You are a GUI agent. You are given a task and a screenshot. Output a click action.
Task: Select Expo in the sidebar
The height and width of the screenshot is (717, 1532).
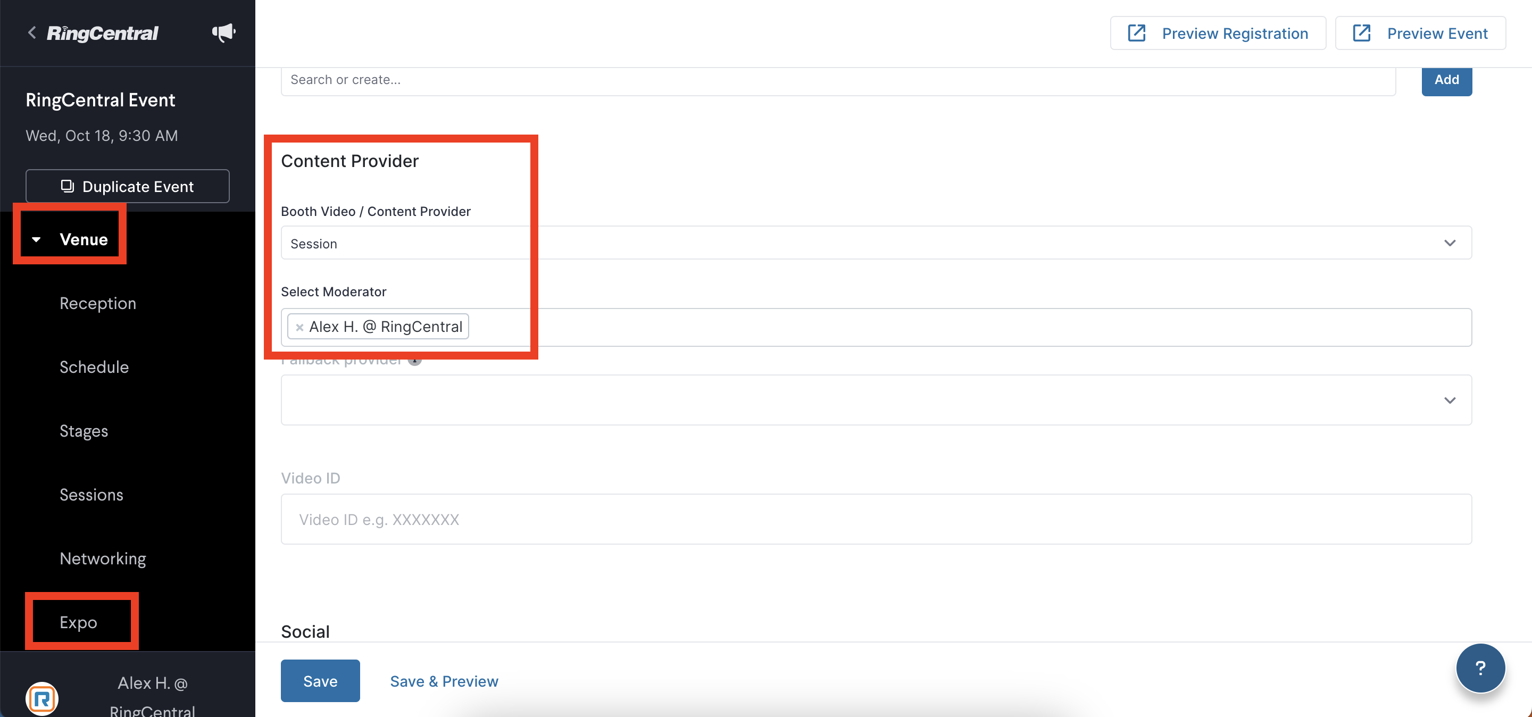point(79,622)
